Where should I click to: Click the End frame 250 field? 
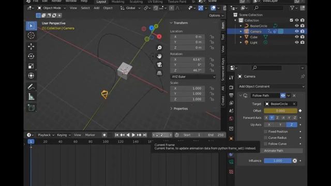(215, 135)
